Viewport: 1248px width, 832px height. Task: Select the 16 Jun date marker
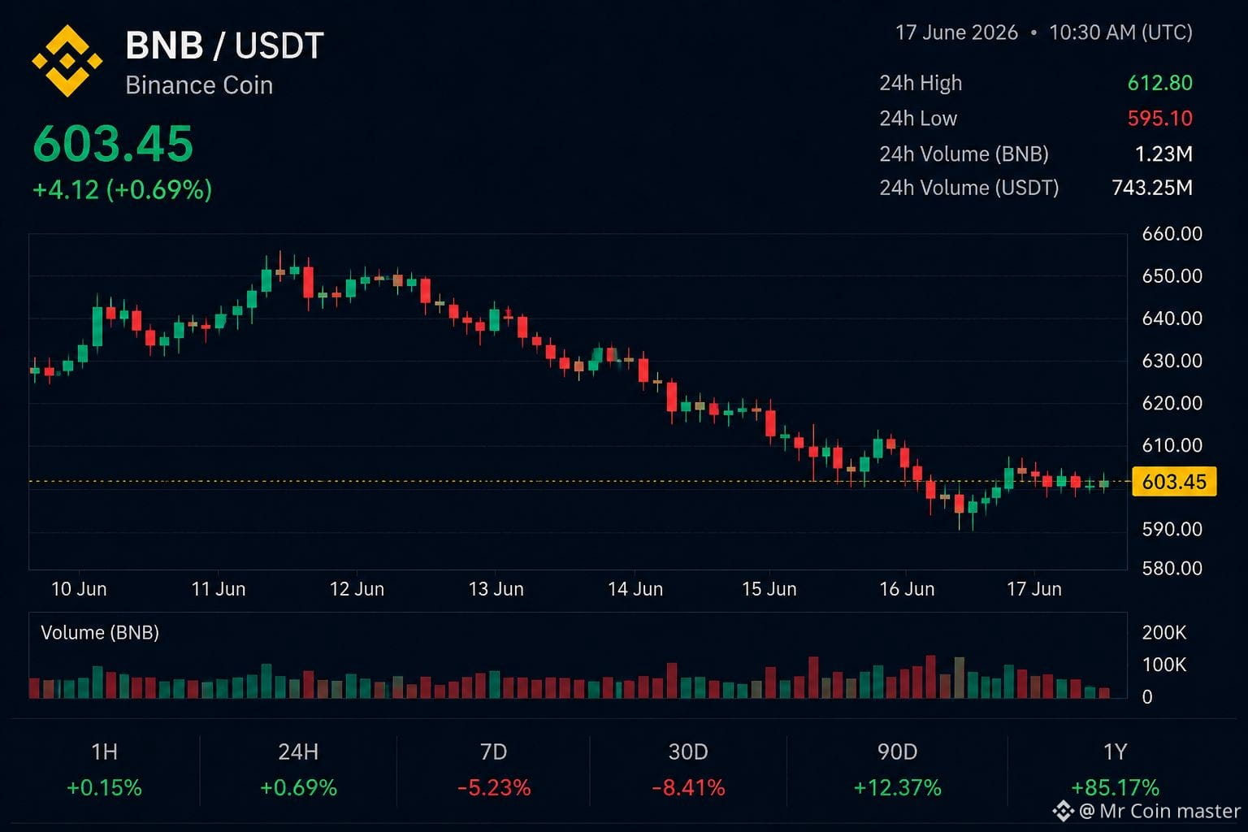point(907,589)
